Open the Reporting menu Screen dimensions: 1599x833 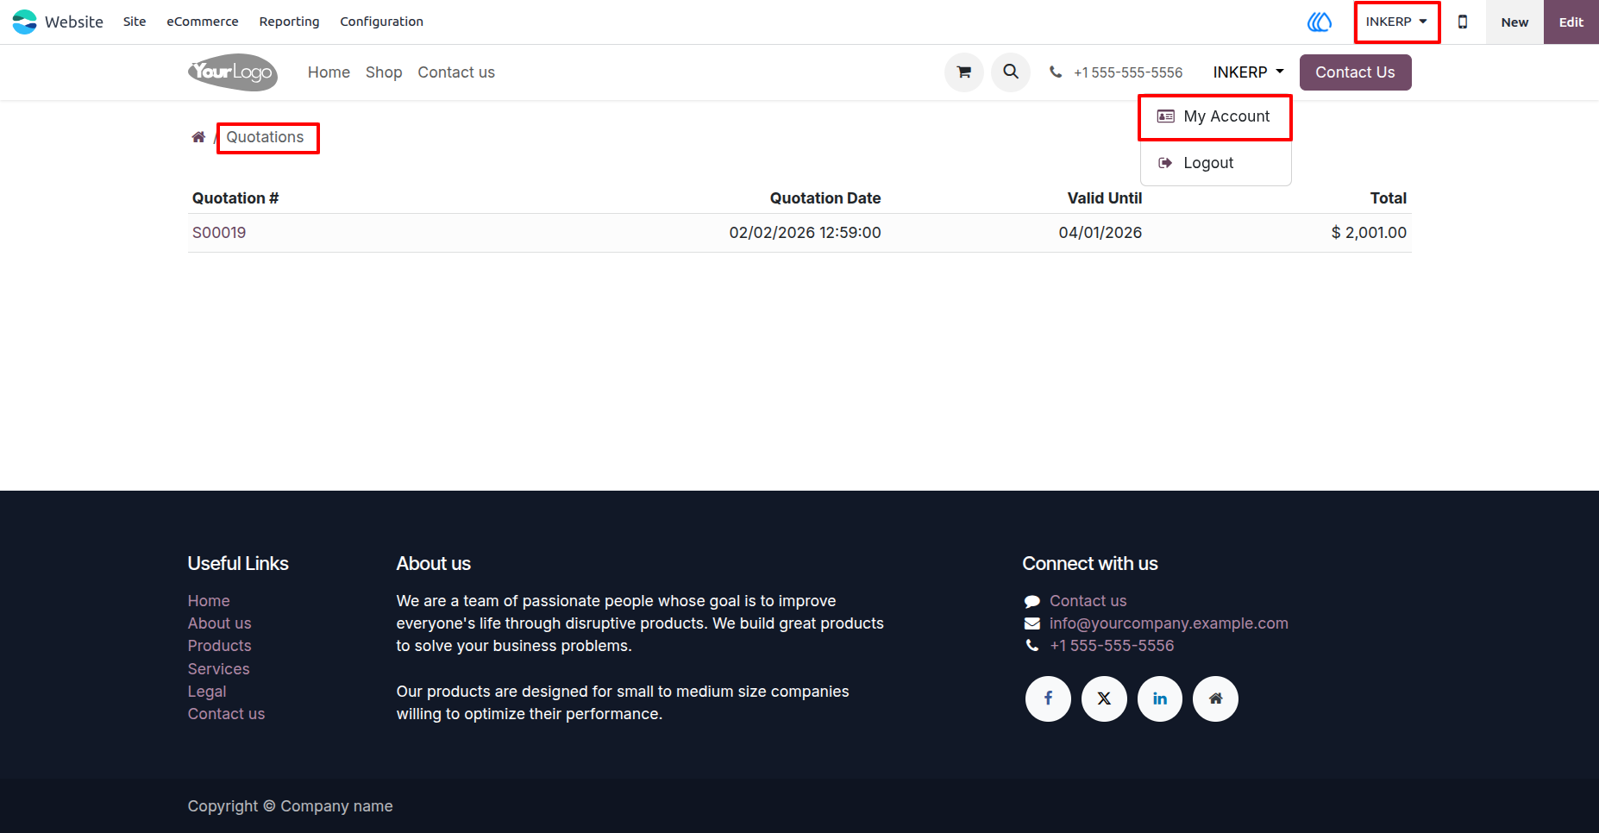pos(289,22)
